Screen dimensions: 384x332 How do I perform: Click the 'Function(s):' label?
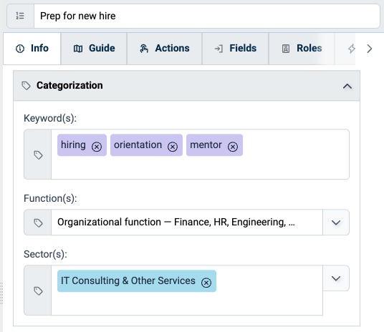coord(50,198)
